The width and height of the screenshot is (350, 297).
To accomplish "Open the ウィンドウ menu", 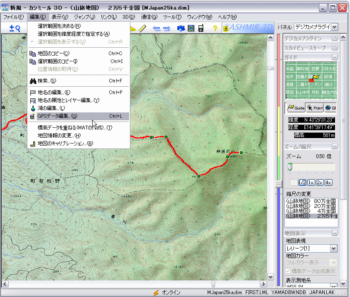I will (x=200, y=17).
